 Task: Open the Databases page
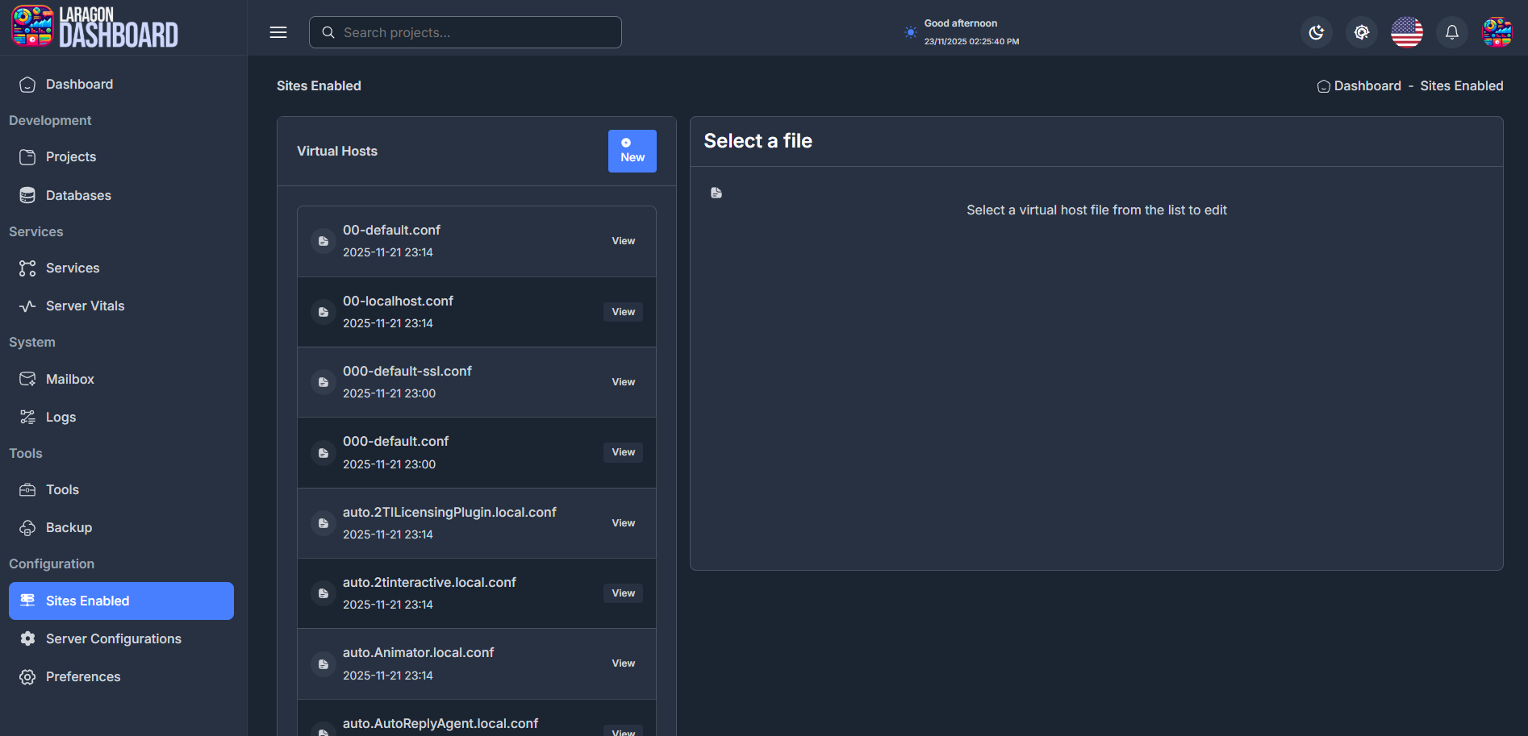point(78,195)
